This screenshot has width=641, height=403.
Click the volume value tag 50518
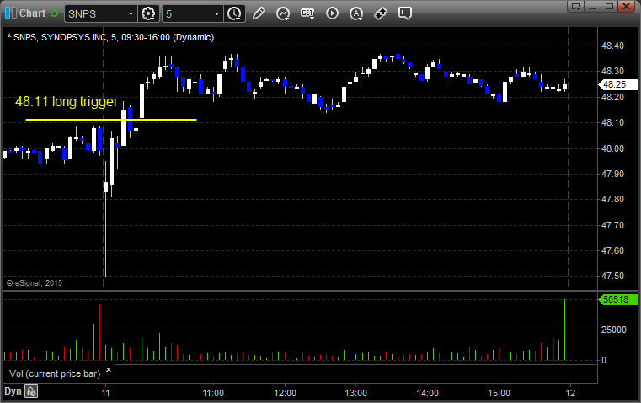click(617, 299)
